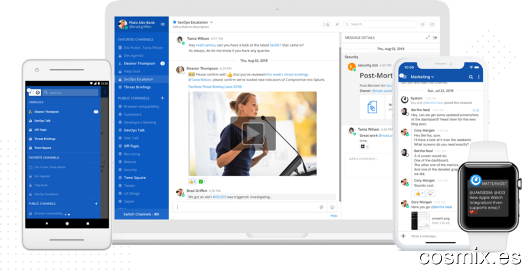522x270 pixels.
Task: Open the member count icon in the header
Action: pyautogui.click(x=326, y=24)
